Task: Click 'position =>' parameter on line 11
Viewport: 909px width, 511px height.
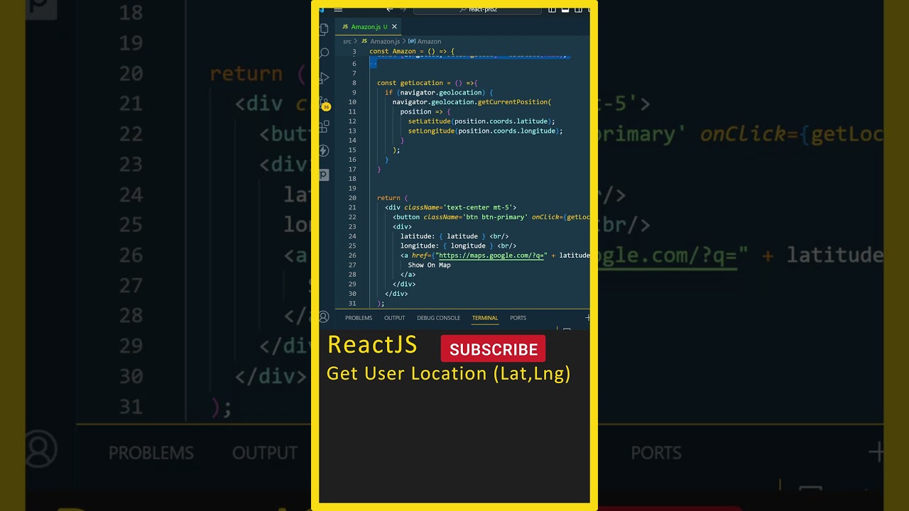Action: (x=421, y=111)
